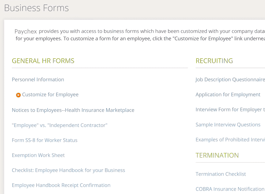Image resolution: width=265 pixels, height=194 pixels.
Task: Open Interview Form for Employer
Action: click(x=230, y=110)
